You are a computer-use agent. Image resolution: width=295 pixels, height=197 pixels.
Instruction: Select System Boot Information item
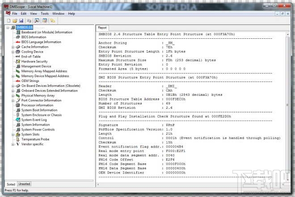pyautogui.click(x=39, y=110)
